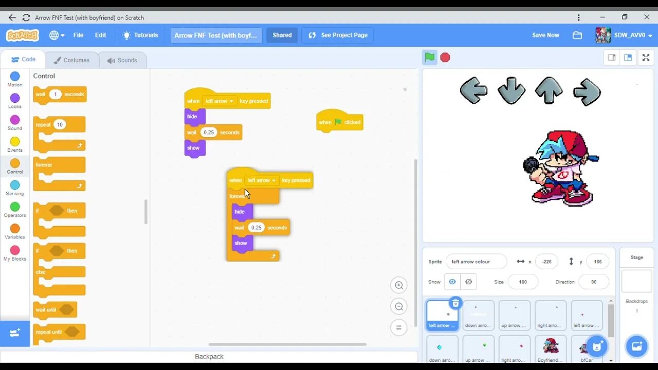The image size is (658, 370).
Task: Click the sprite name field
Action: click(476, 262)
